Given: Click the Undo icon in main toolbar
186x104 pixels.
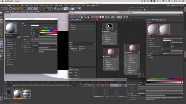Looking at the screenshot, I should point(3,8).
